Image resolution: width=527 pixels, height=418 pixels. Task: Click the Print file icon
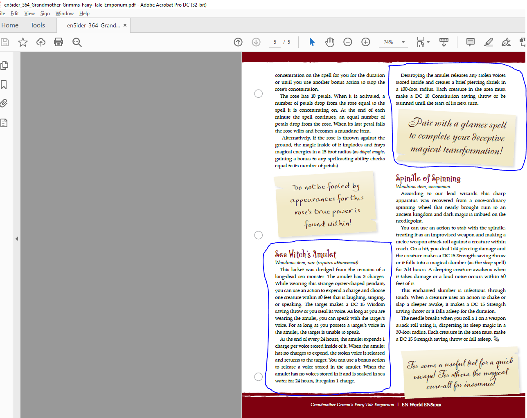[59, 42]
